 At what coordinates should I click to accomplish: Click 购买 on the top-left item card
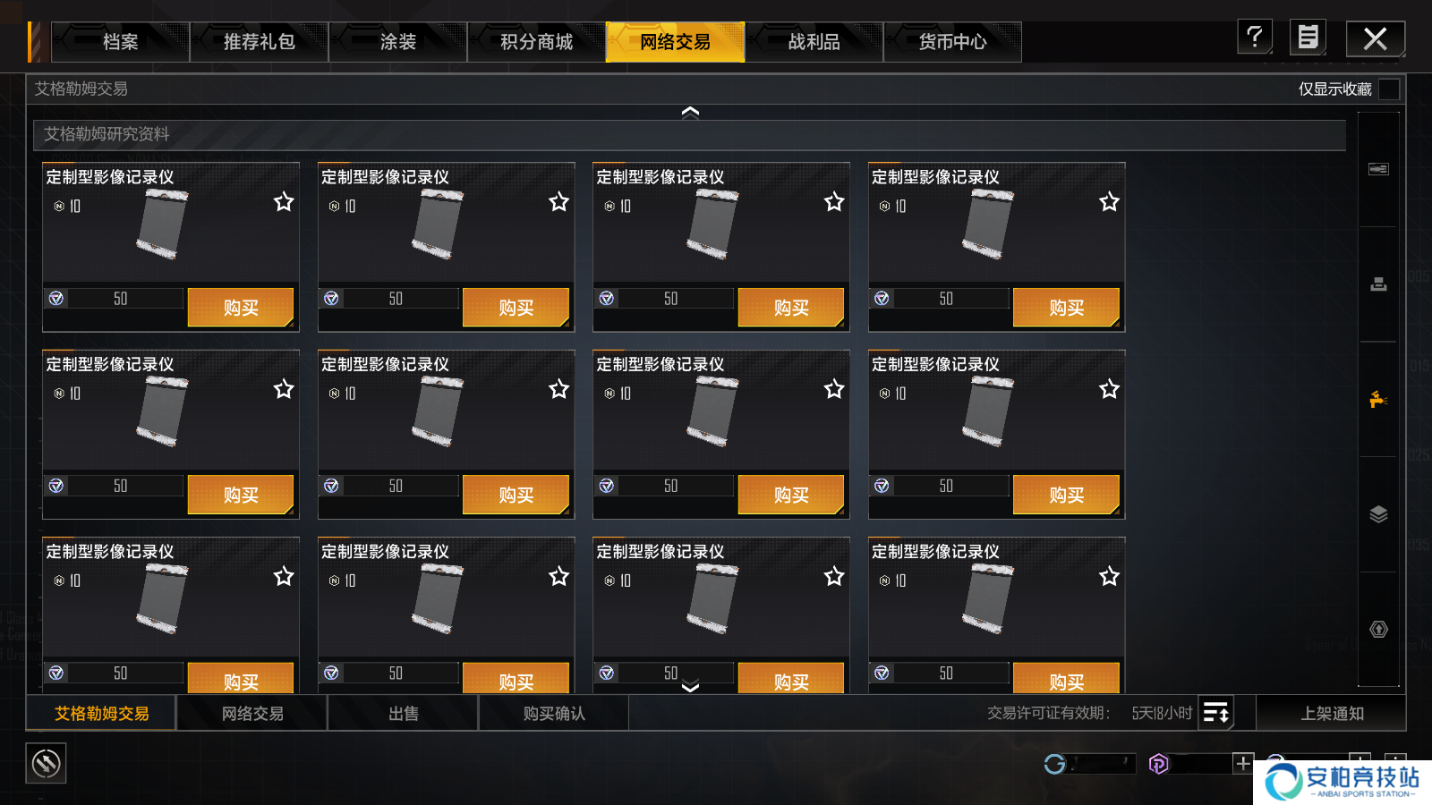pyautogui.click(x=241, y=308)
